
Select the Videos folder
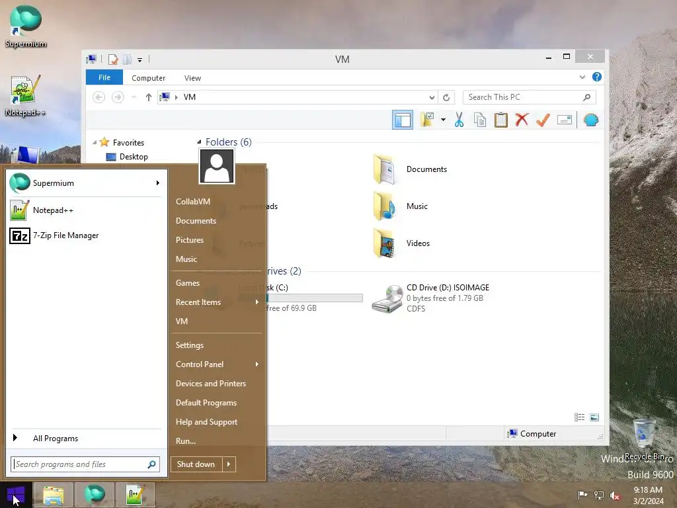coord(401,243)
